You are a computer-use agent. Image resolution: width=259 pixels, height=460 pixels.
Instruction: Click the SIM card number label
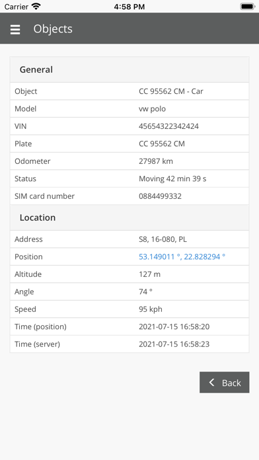[x=44, y=196]
